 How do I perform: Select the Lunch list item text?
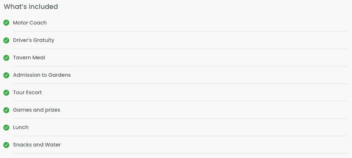pos(21,127)
